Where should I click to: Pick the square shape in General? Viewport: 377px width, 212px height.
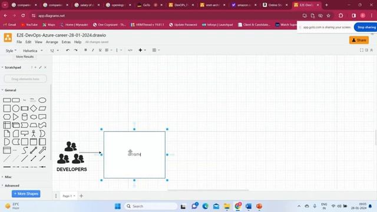[7, 108]
